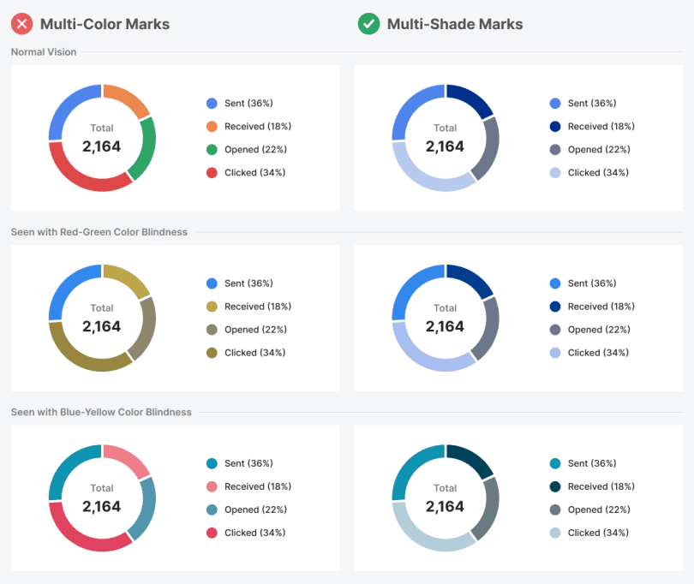This screenshot has height=584, width=694.
Task: Click the orange Received legend dot in Normal Vision
Action: coord(212,127)
